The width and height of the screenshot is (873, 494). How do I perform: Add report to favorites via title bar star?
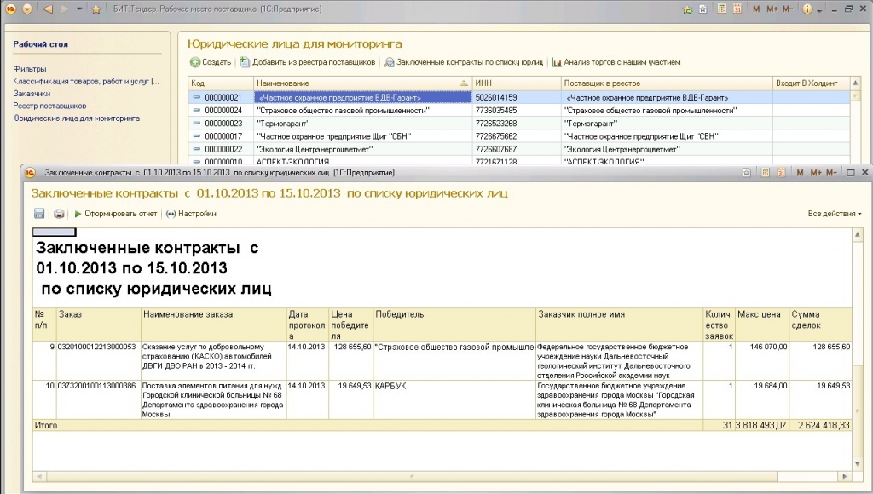tap(747, 172)
